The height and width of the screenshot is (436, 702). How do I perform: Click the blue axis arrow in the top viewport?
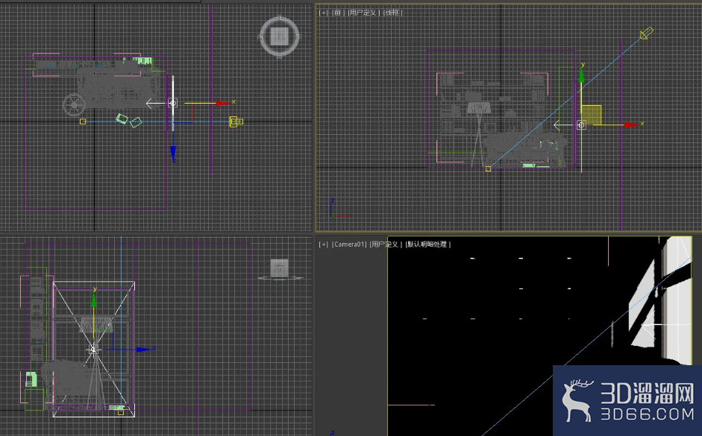point(173,154)
